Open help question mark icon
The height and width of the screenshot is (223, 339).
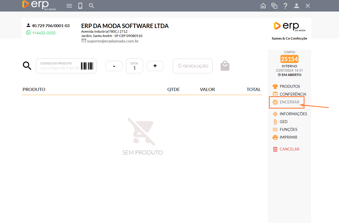point(285,6)
